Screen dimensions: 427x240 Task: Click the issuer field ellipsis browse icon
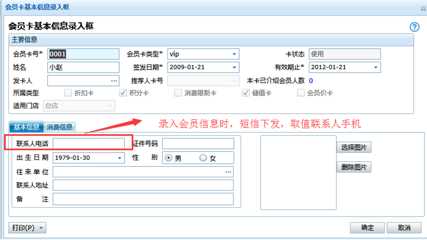pyautogui.click(x=114, y=81)
